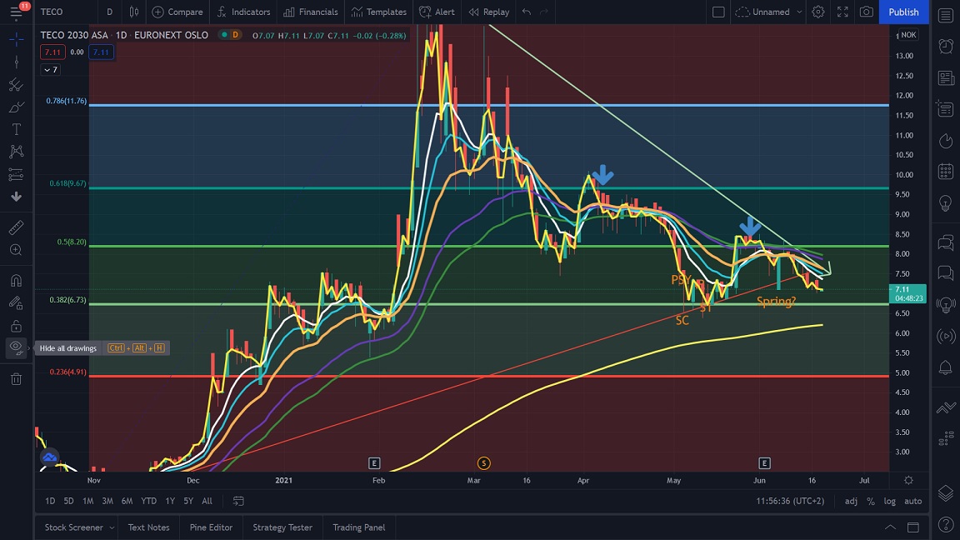Screen dimensions: 960x540
Task: Open the NOK currency selector
Action: point(908,35)
